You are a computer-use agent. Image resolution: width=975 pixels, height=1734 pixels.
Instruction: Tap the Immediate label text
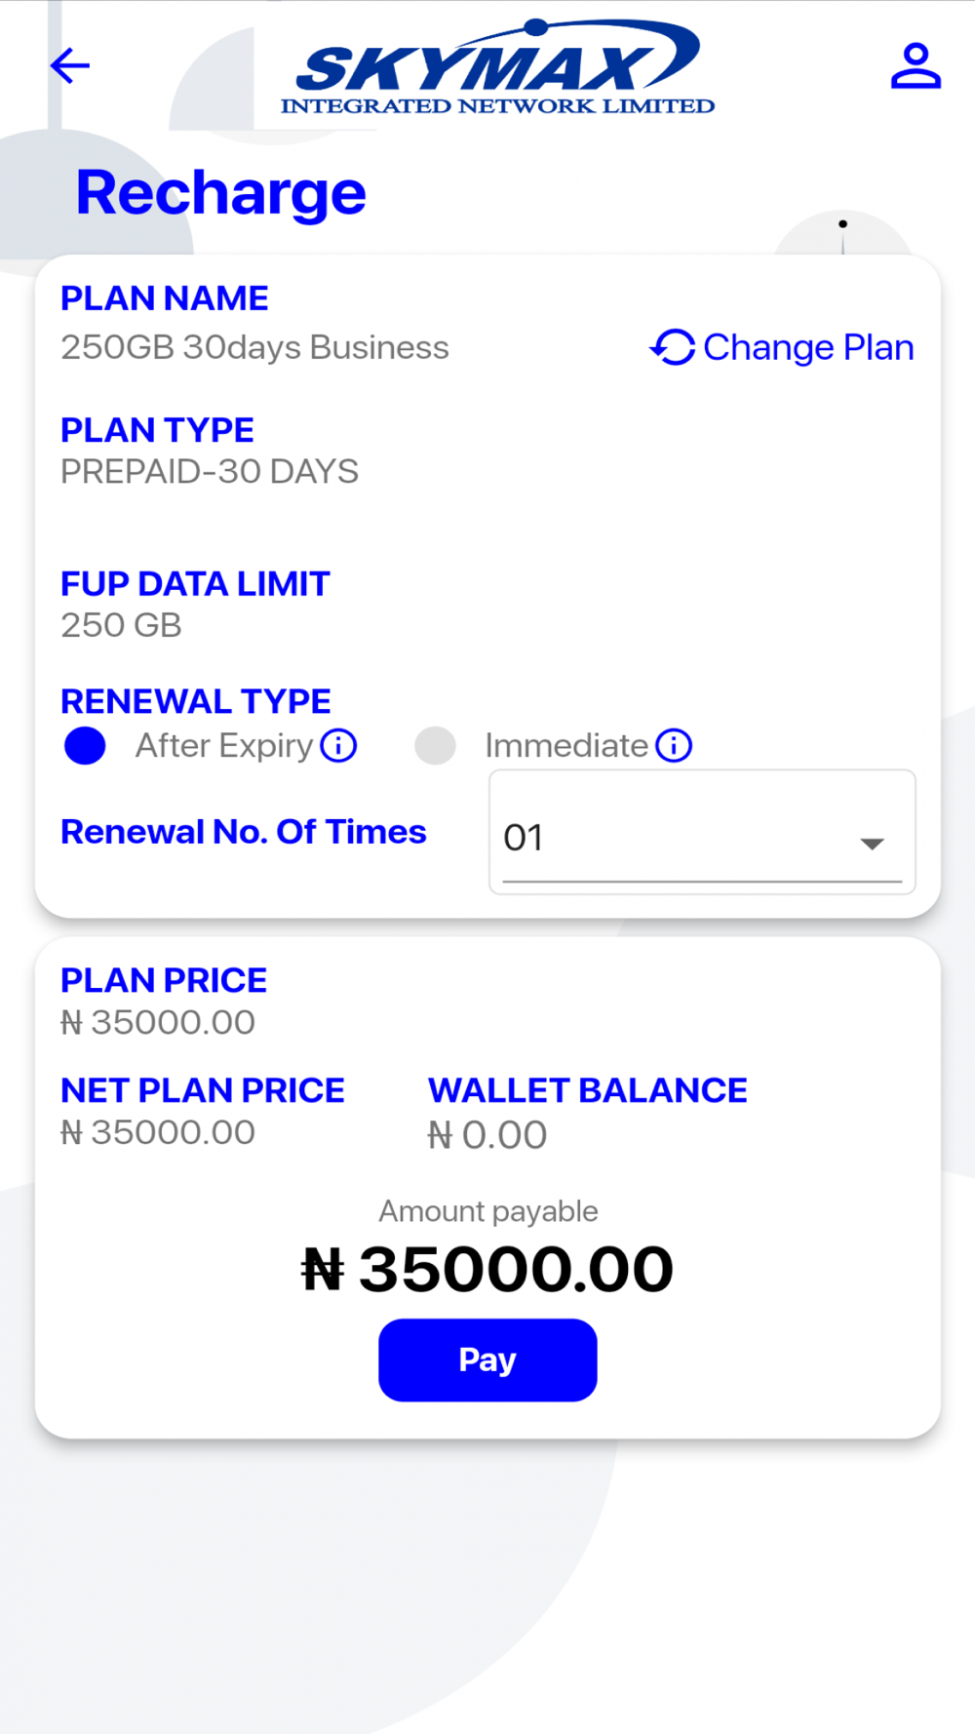565,746
